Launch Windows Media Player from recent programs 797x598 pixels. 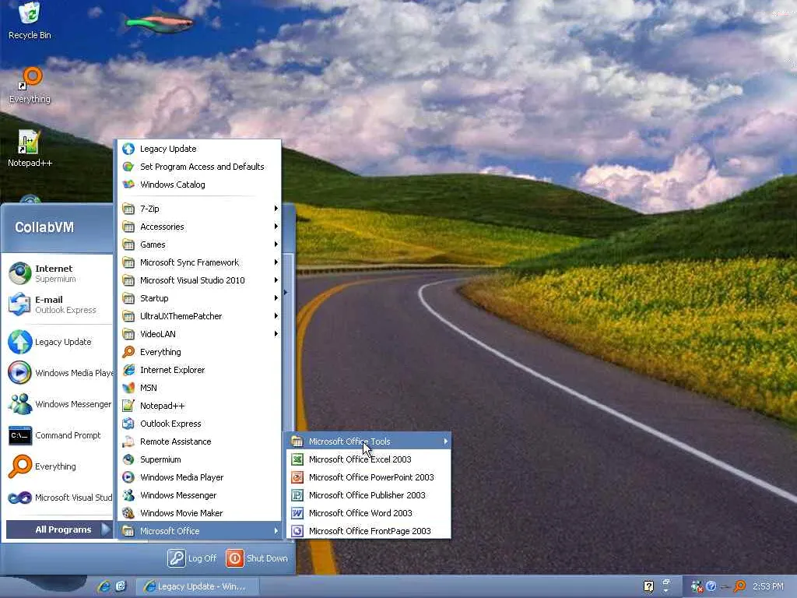pos(58,373)
